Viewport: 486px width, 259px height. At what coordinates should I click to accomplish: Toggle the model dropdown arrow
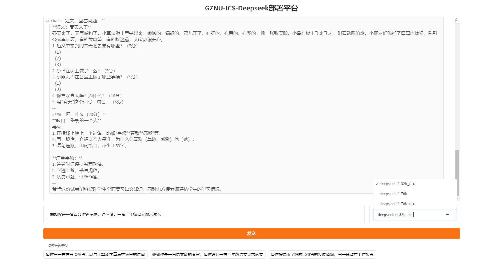point(447,215)
